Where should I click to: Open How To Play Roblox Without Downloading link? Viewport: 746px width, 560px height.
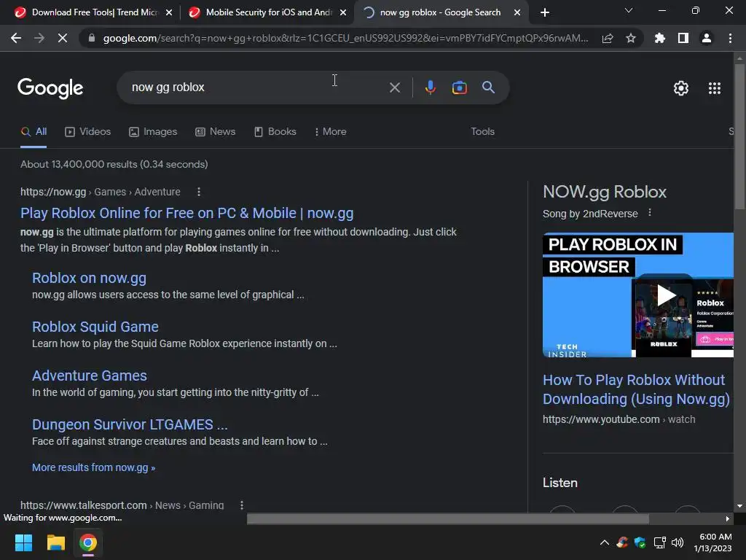click(635, 389)
